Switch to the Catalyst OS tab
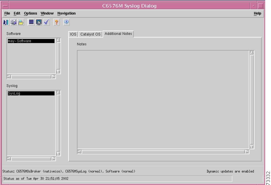Viewport: 271px width, 185px height. click(90, 34)
